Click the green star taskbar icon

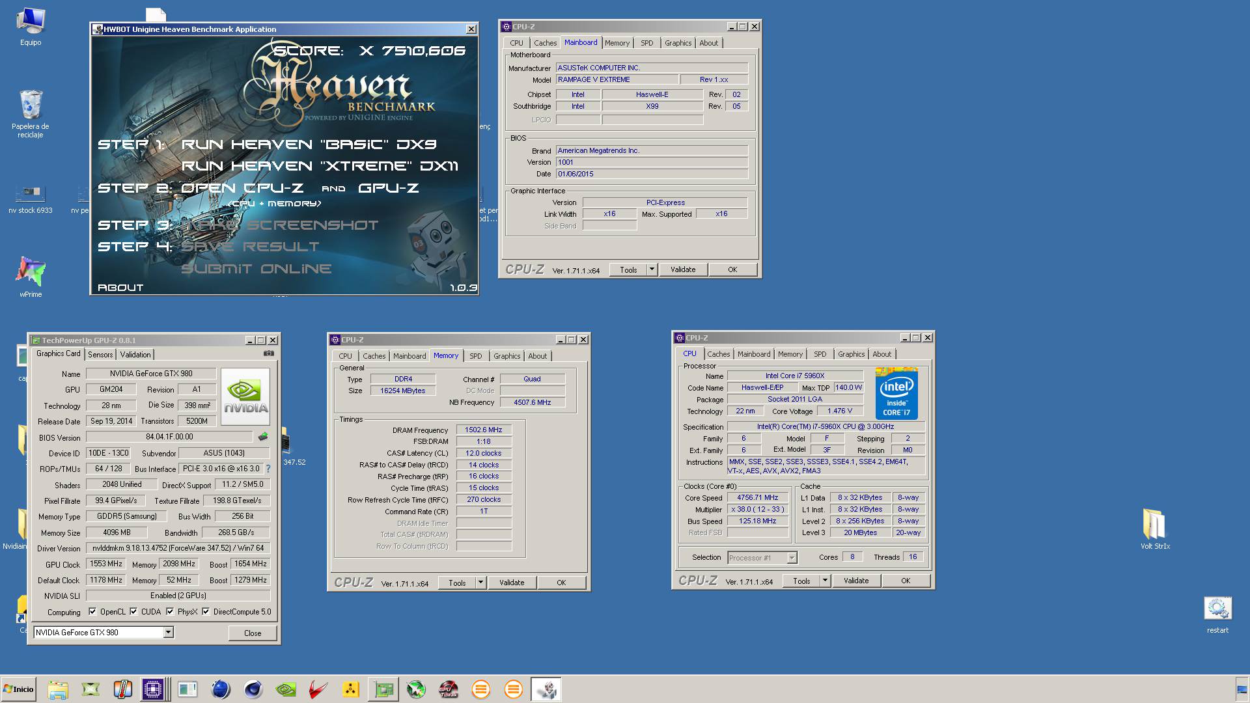(416, 689)
